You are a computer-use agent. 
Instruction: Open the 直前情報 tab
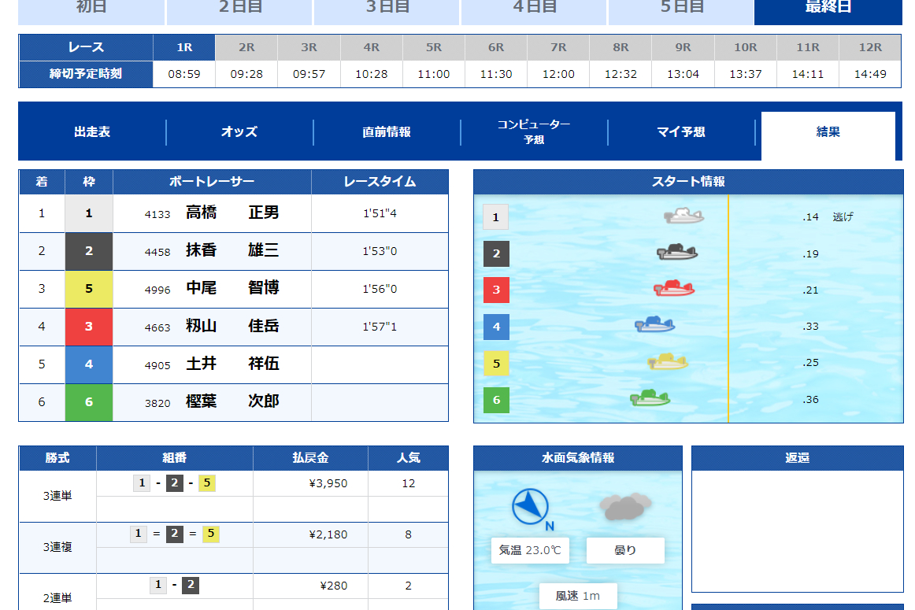[x=387, y=131]
